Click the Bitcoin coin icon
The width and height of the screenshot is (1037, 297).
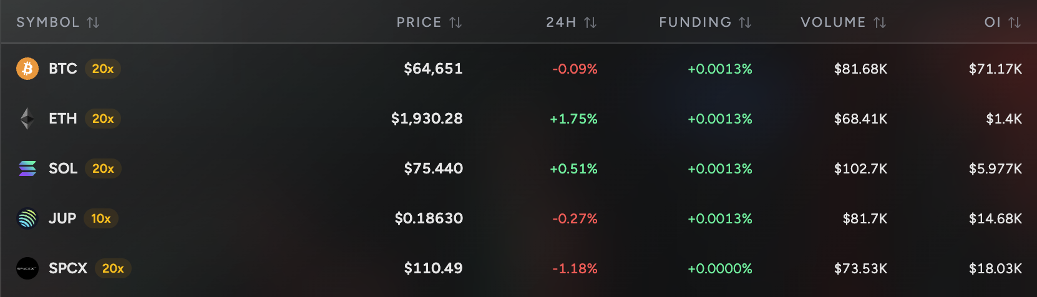click(27, 69)
